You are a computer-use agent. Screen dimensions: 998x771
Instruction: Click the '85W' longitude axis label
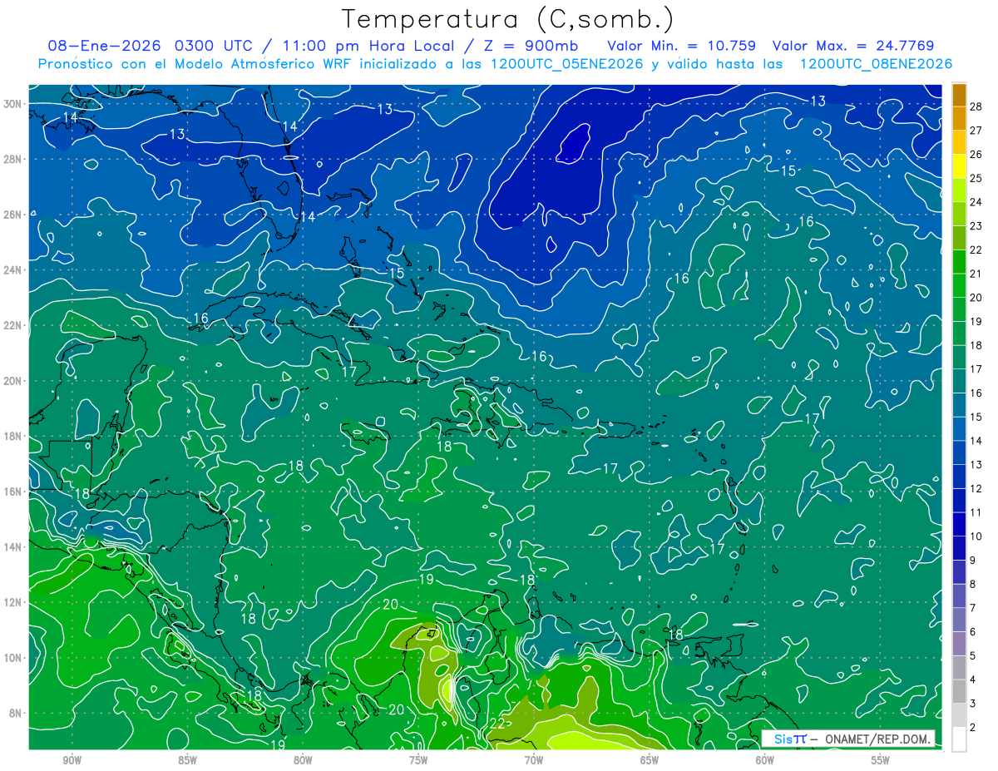pos(187,760)
